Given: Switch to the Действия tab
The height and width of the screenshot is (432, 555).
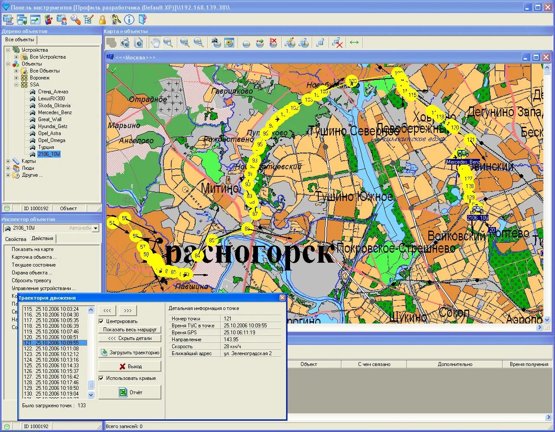Looking at the screenshot, I should 42,238.
